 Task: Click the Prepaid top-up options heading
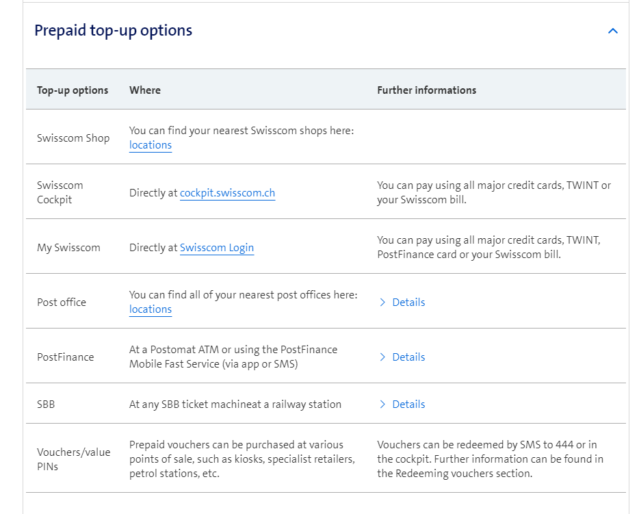point(114,31)
